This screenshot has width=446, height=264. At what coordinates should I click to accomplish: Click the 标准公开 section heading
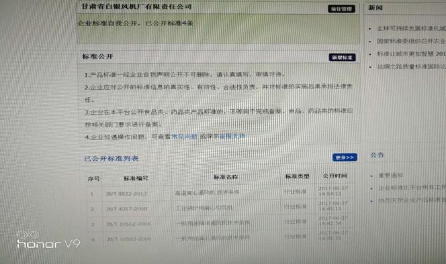pos(97,56)
